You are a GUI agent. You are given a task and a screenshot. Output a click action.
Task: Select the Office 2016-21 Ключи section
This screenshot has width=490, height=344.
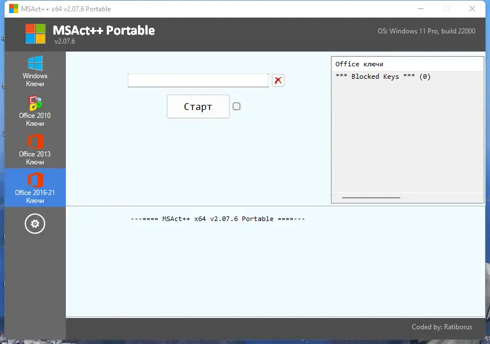(x=35, y=188)
